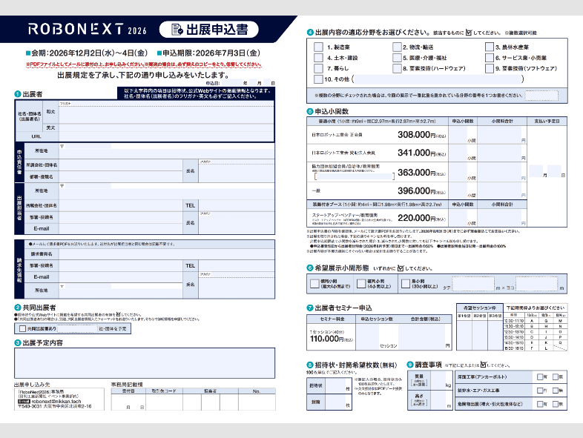Click the ROBONEXT 2026 logo
The height and width of the screenshot is (438, 583).
(x=88, y=29)
